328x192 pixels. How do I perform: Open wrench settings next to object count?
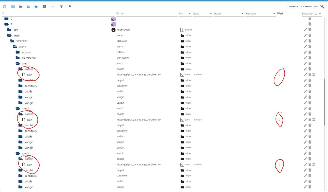click(x=322, y=7)
